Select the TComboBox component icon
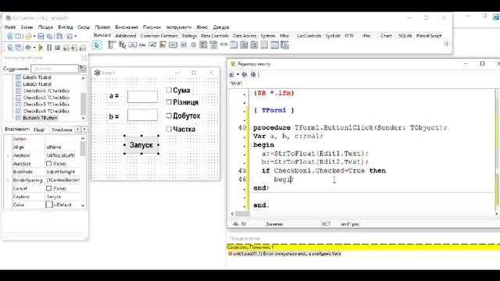The width and height of the screenshot is (500, 281). pos(213,45)
